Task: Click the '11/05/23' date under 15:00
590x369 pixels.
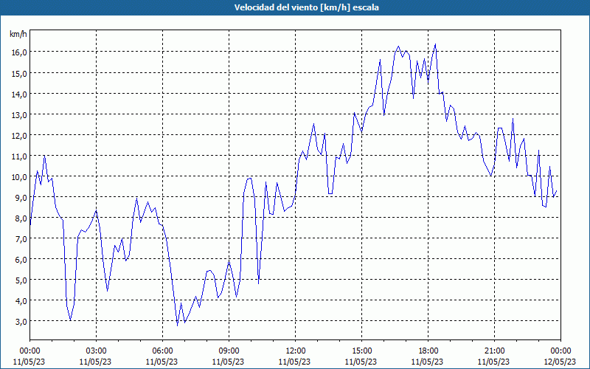Action: (x=361, y=362)
